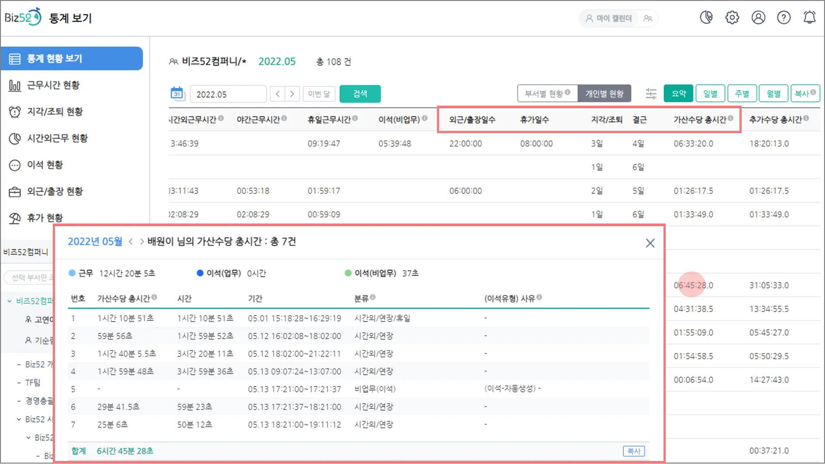Switch to 부서별 현황 view
Viewport: 825px width, 464px height.
[547, 93]
